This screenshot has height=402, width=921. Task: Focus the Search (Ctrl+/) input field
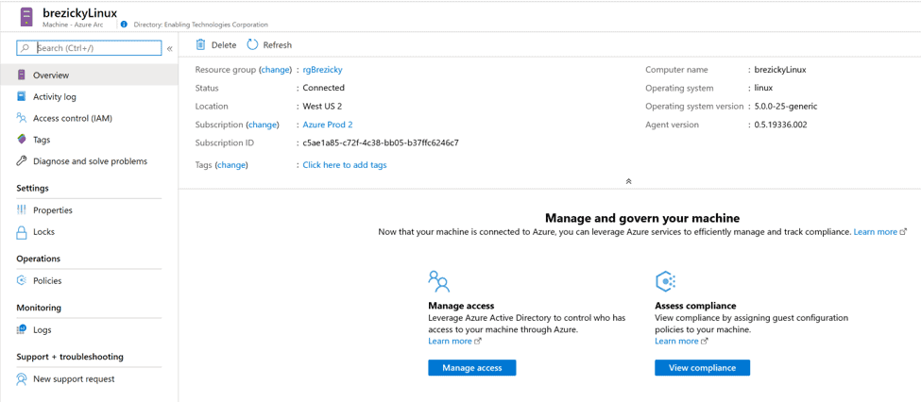pos(89,48)
